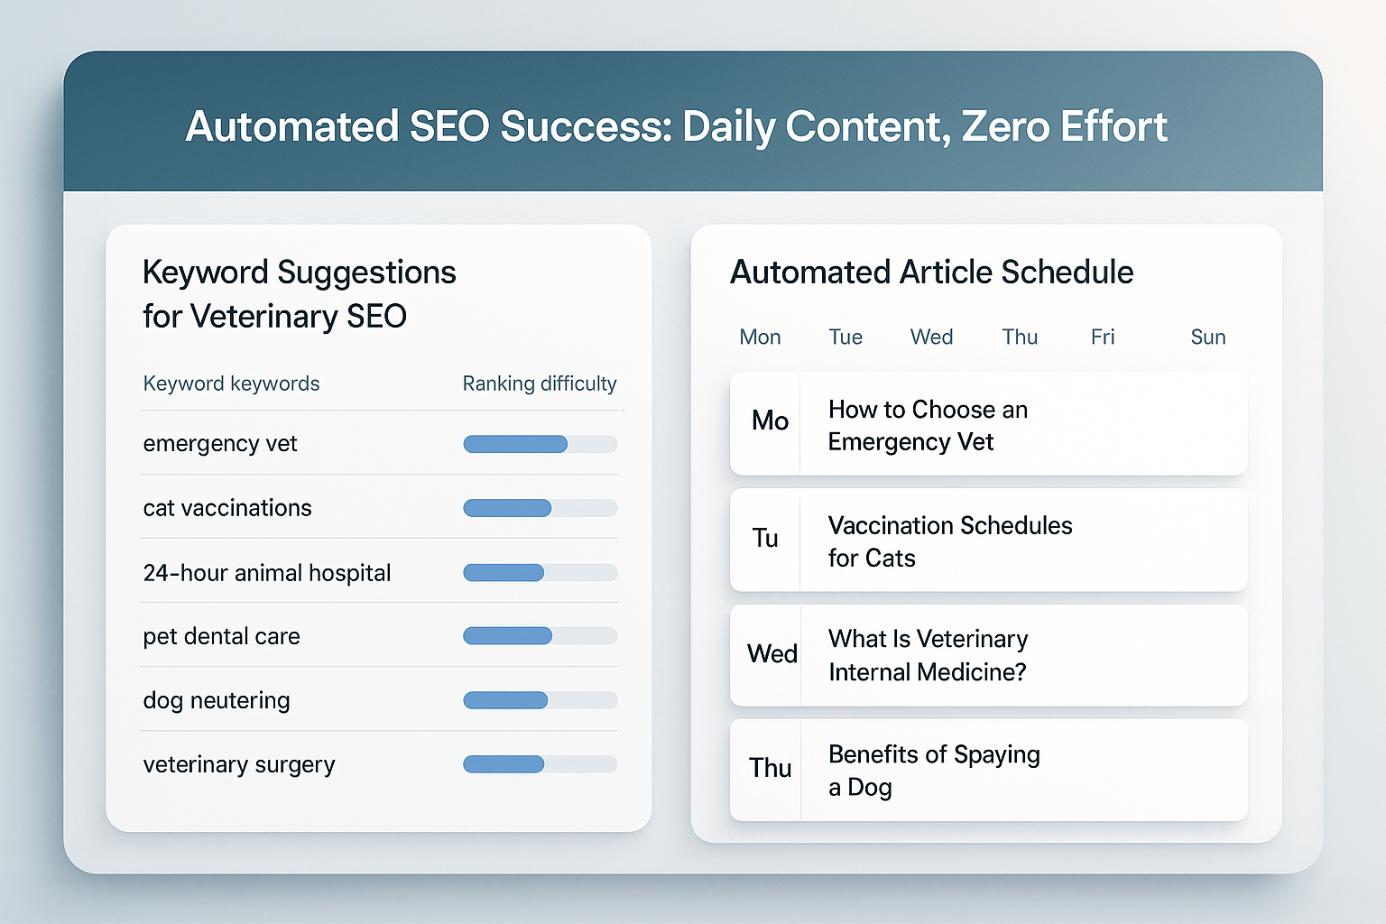Open the Fri day tab
1386x924 pixels.
[1103, 337]
